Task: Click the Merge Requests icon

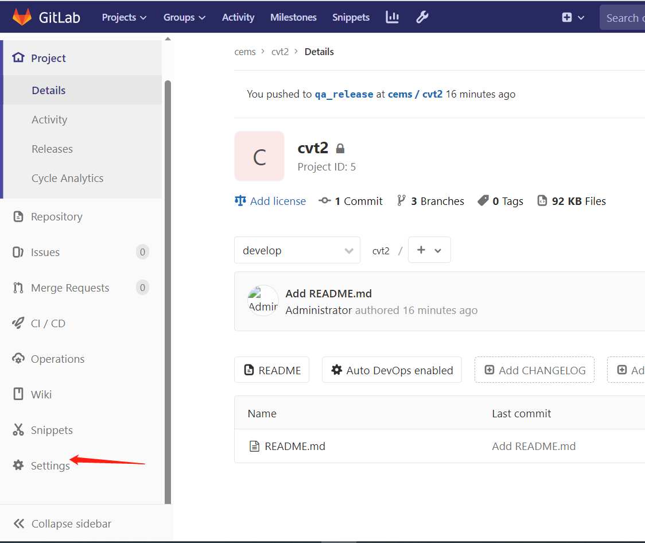Action: [18, 288]
